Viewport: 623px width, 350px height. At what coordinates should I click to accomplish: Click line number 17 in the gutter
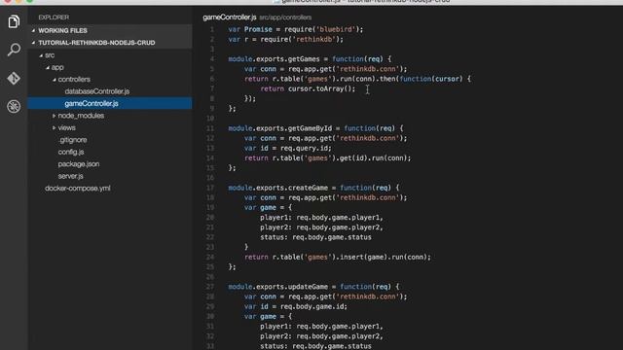pos(210,188)
